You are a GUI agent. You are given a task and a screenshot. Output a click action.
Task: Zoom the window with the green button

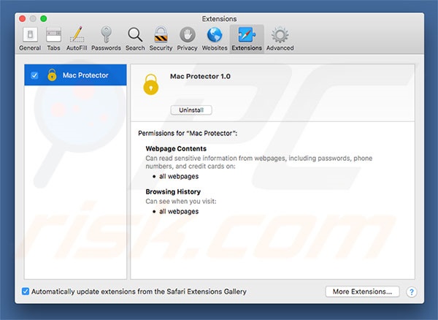point(44,19)
